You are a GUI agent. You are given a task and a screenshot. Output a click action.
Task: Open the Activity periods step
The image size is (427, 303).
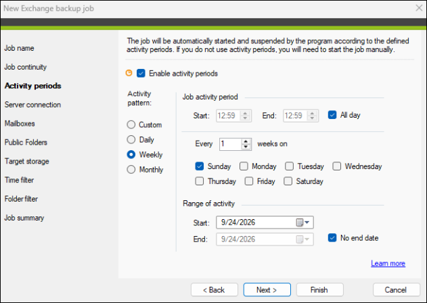(32, 86)
